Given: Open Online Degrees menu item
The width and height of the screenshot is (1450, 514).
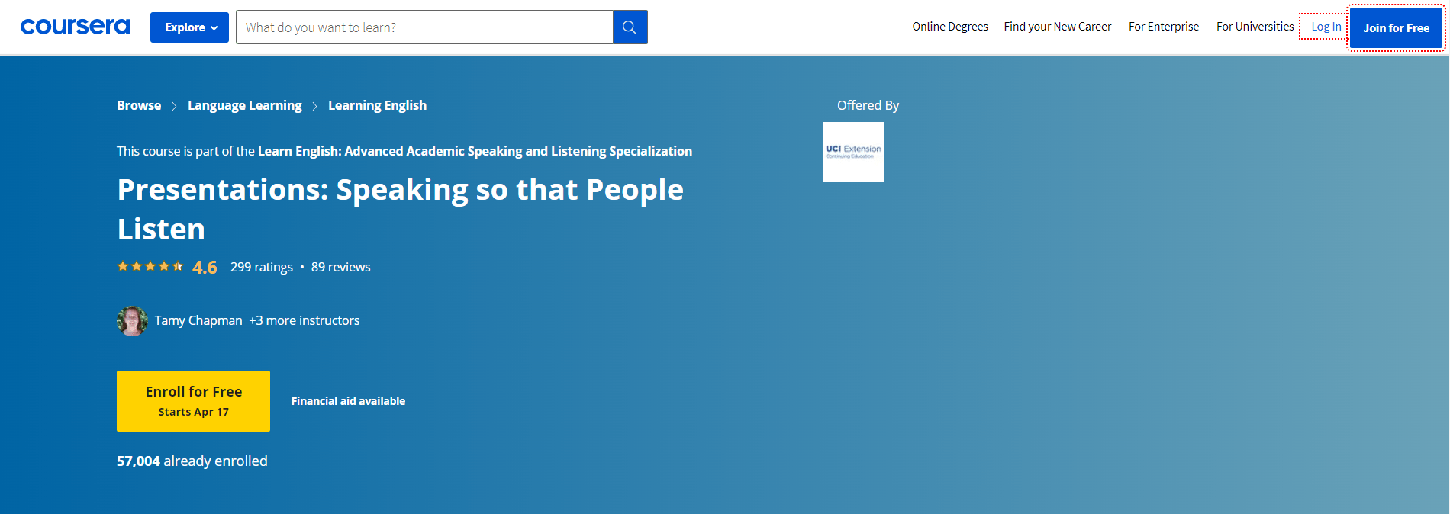Looking at the screenshot, I should (950, 27).
